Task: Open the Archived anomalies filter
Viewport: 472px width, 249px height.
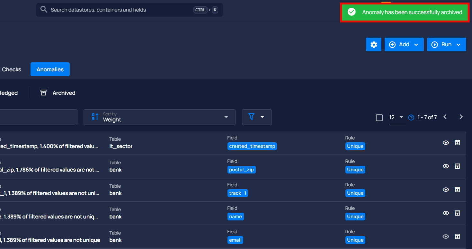Action: point(58,93)
